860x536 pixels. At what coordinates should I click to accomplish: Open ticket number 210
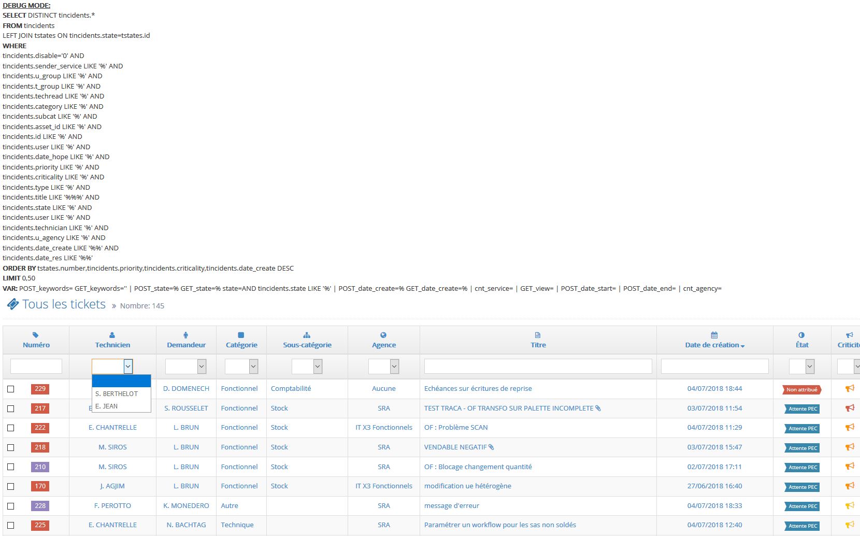tap(40, 467)
